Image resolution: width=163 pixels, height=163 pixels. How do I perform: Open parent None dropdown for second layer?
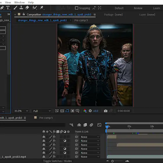point(90,141)
